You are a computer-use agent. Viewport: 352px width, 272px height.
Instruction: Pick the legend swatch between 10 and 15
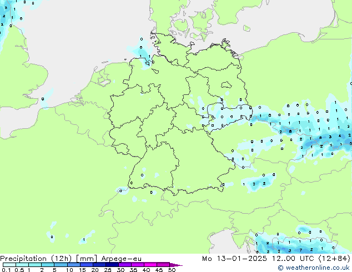73,265
